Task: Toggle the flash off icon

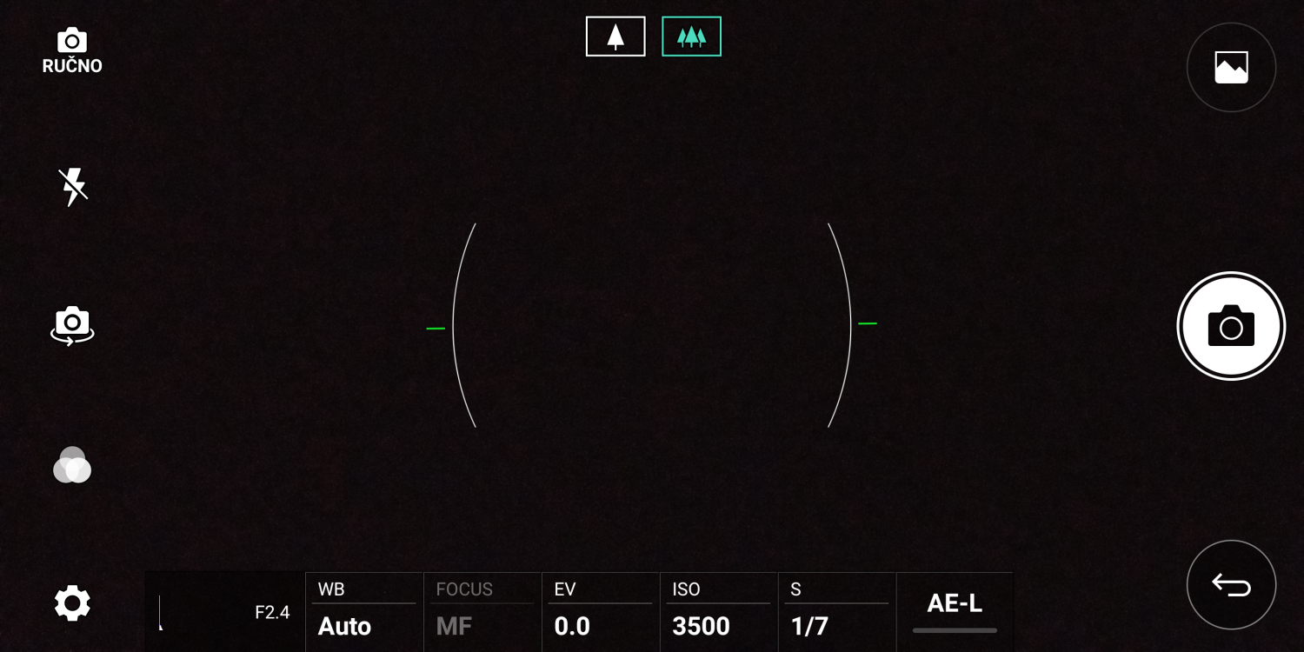Action: 72,187
